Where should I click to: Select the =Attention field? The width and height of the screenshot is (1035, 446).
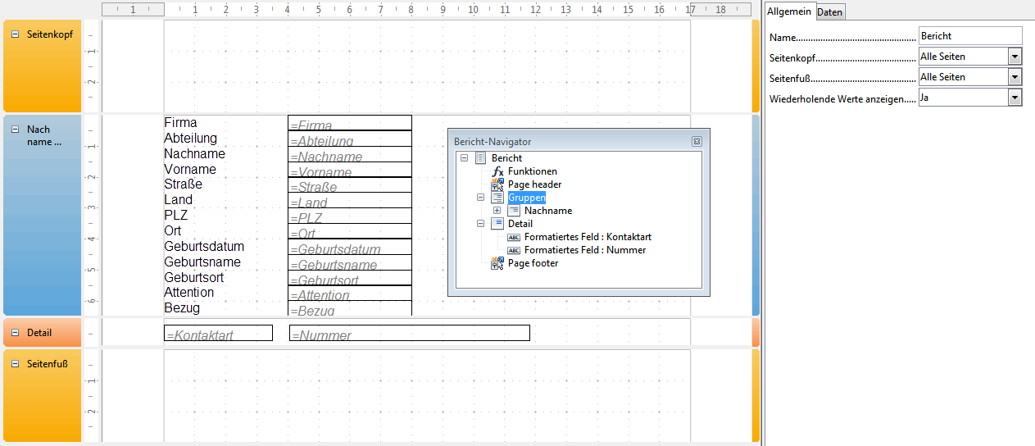pos(350,293)
